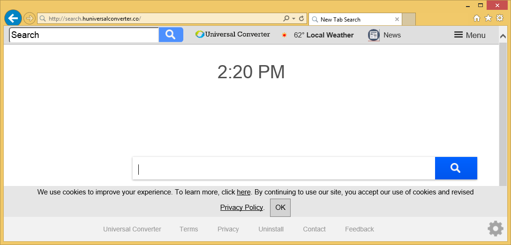Click the Refresh page icon
The image size is (511, 245).
301,19
